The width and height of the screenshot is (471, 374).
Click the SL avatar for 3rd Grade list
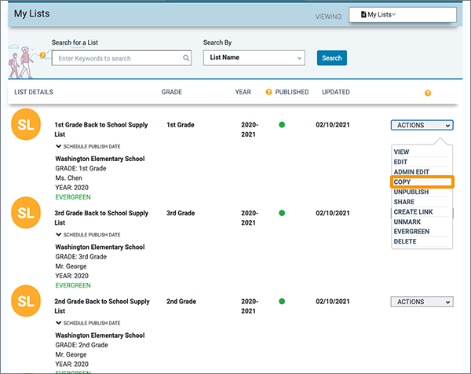pyautogui.click(x=26, y=213)
